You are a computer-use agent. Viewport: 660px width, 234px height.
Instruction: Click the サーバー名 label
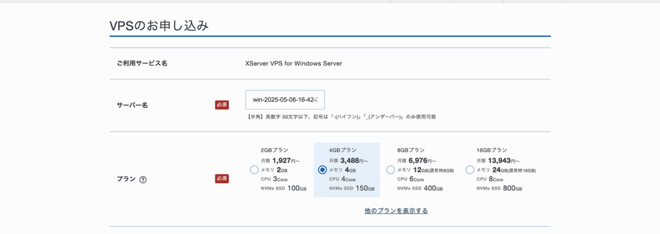[x=132, y=105]
